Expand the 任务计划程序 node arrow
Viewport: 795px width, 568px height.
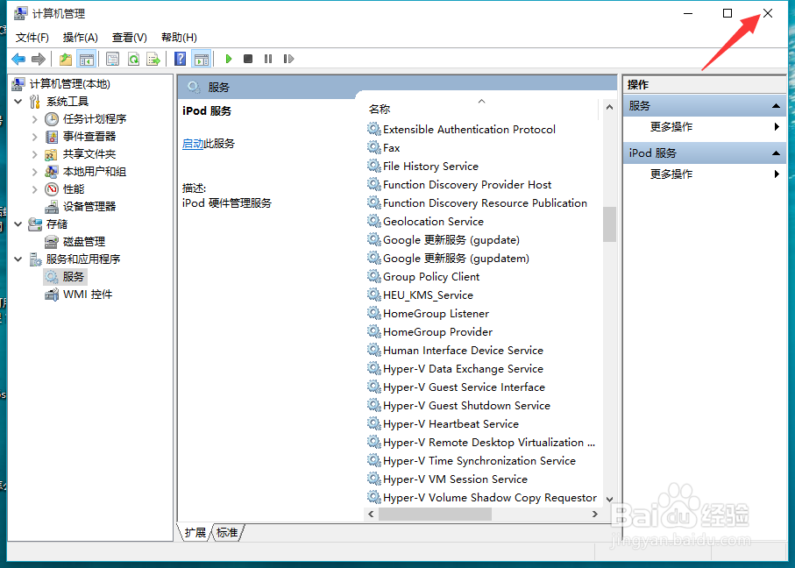coord(34,119)
